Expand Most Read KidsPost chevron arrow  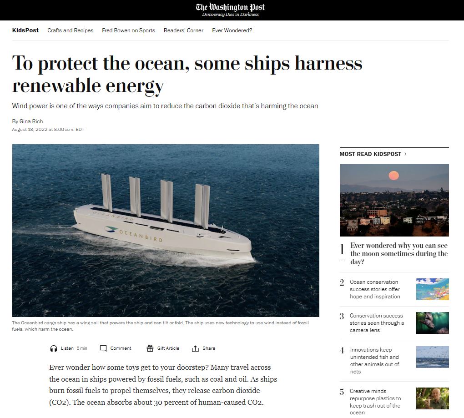tap(406, 154)
